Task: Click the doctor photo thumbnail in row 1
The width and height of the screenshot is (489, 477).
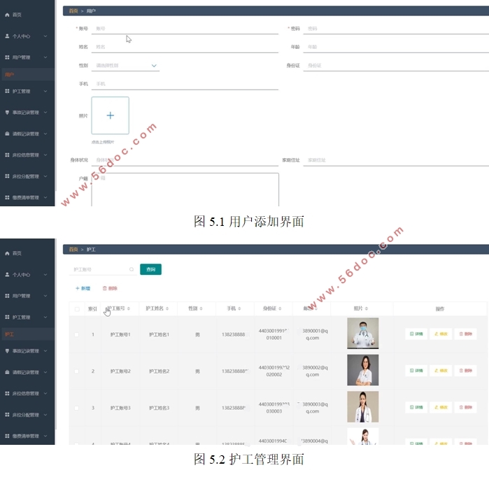Action: click(362, 334)
